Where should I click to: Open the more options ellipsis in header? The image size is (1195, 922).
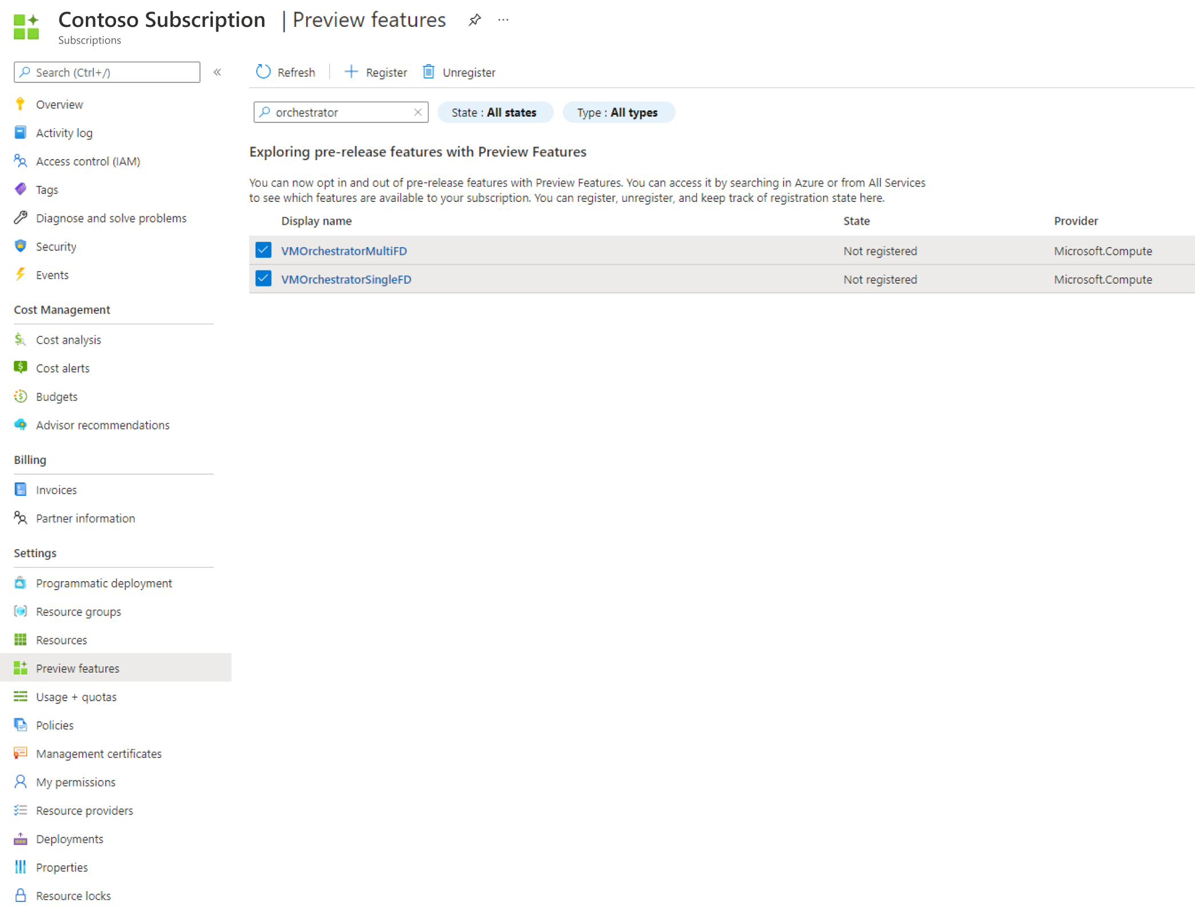coord(503,20)
